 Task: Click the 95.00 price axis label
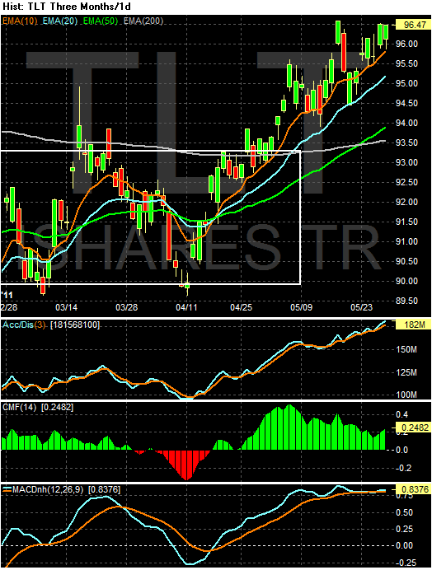tap(407, 83)
